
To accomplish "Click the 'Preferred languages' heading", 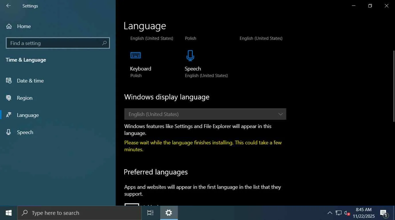I will tap(156, 172).
